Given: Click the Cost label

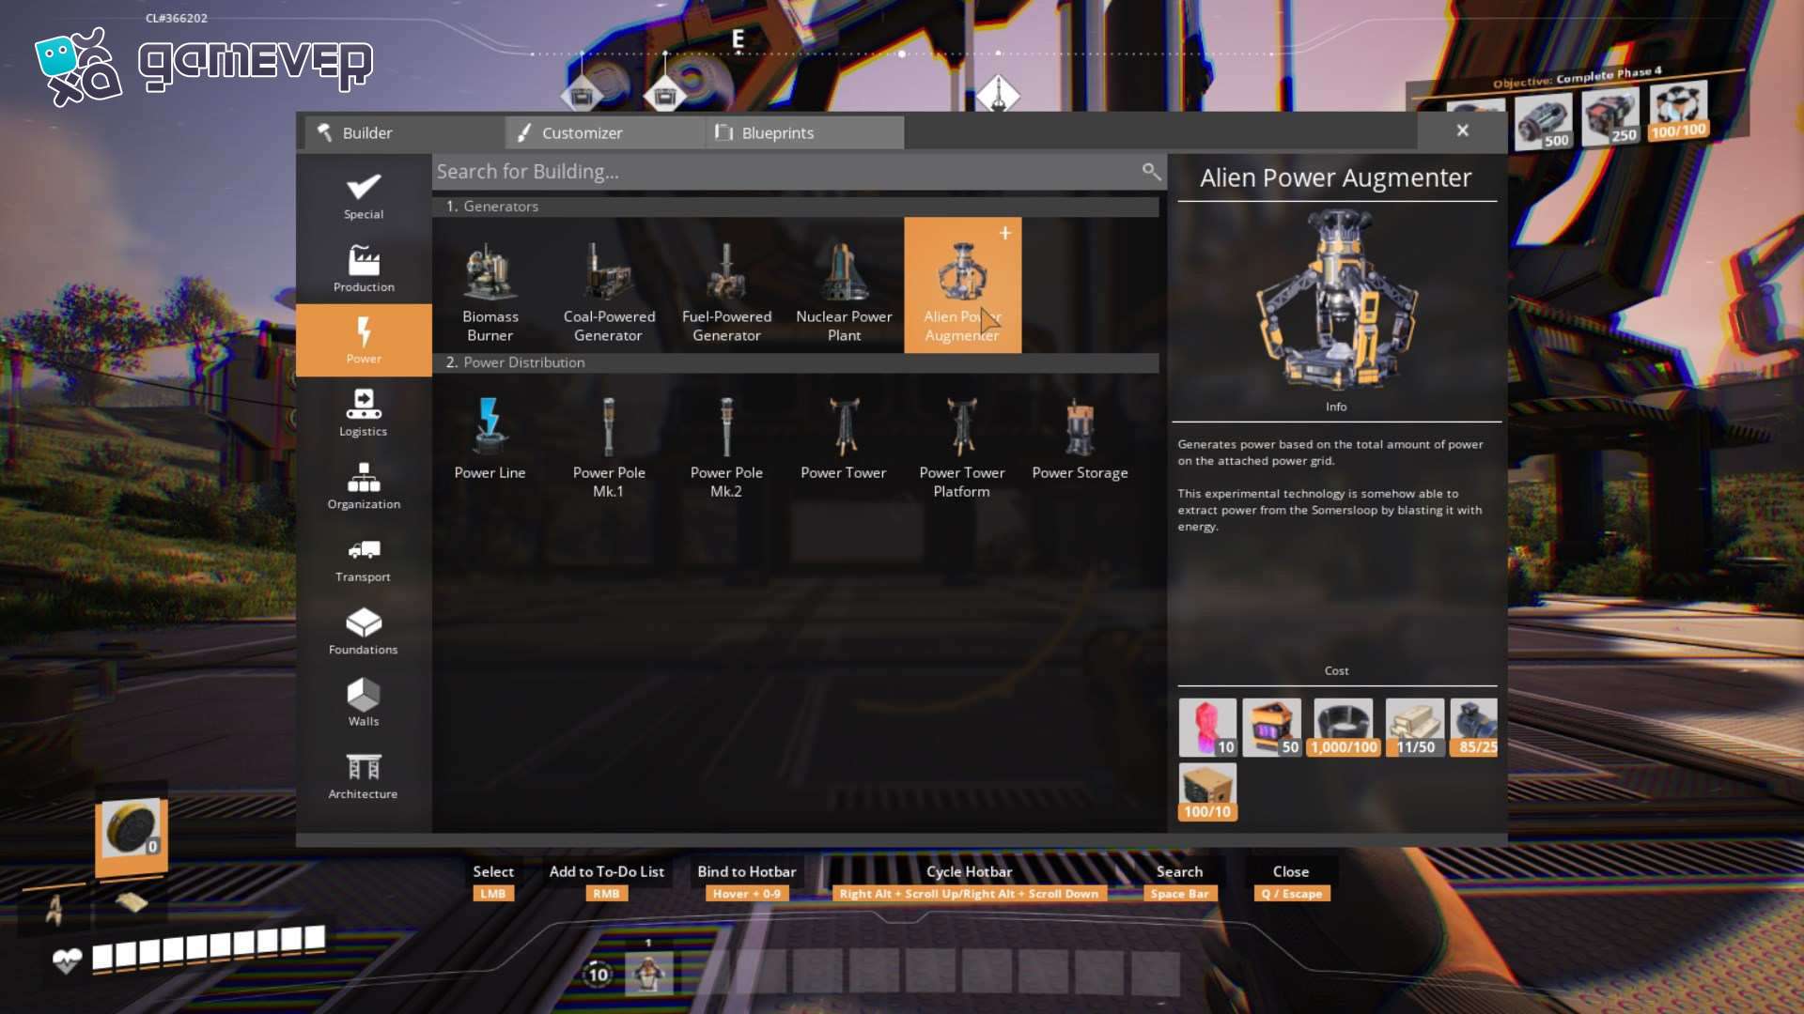Looking at the screenshot, I should [x=1336, y=670].
